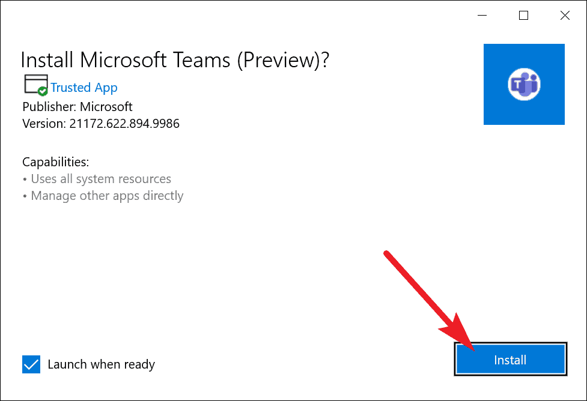Click the green checkmark badge on Trusted App icon

click(43, 91)
